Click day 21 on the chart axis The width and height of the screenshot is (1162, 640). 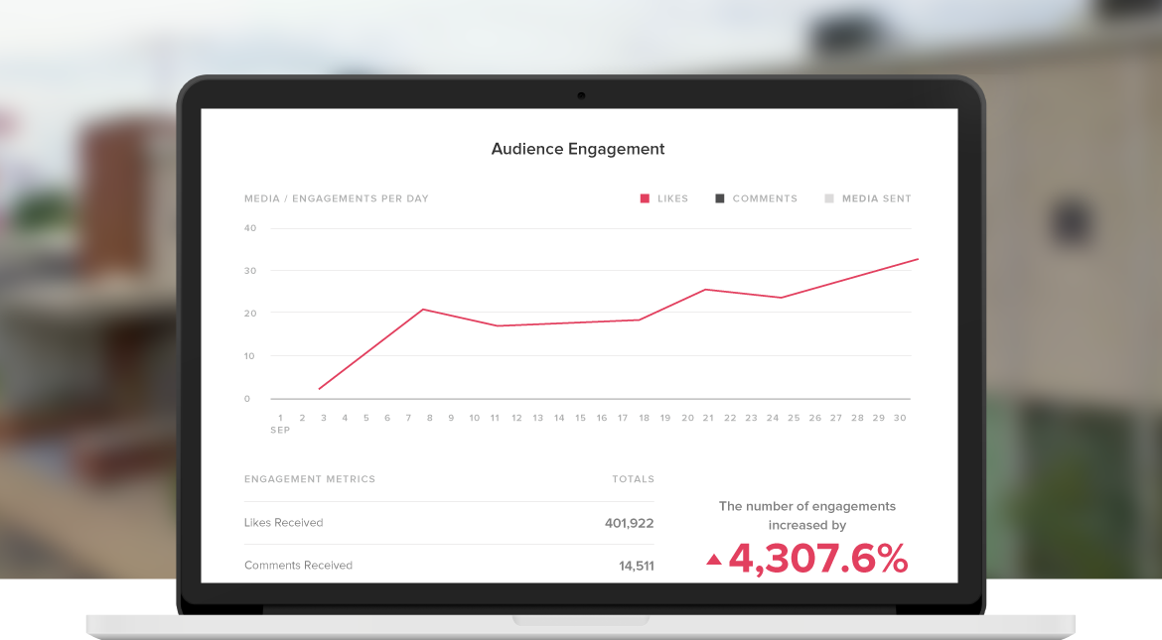point(708,419)
